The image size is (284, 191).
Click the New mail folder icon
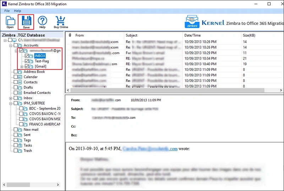click(x=20, y=130)
